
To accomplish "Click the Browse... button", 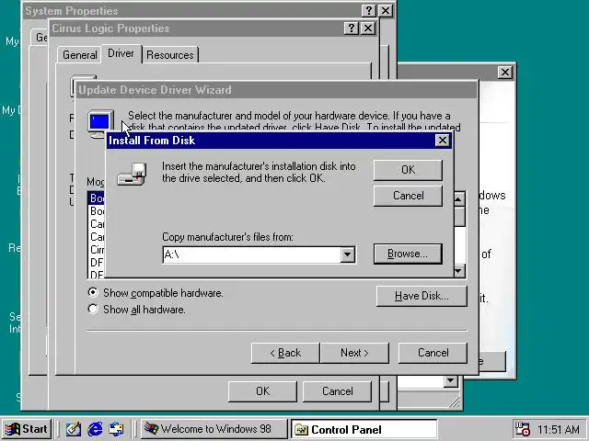I will point(408,254).
